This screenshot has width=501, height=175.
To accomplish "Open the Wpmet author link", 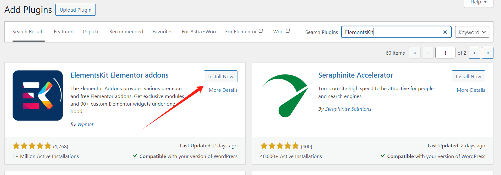I will coord(85,124).
